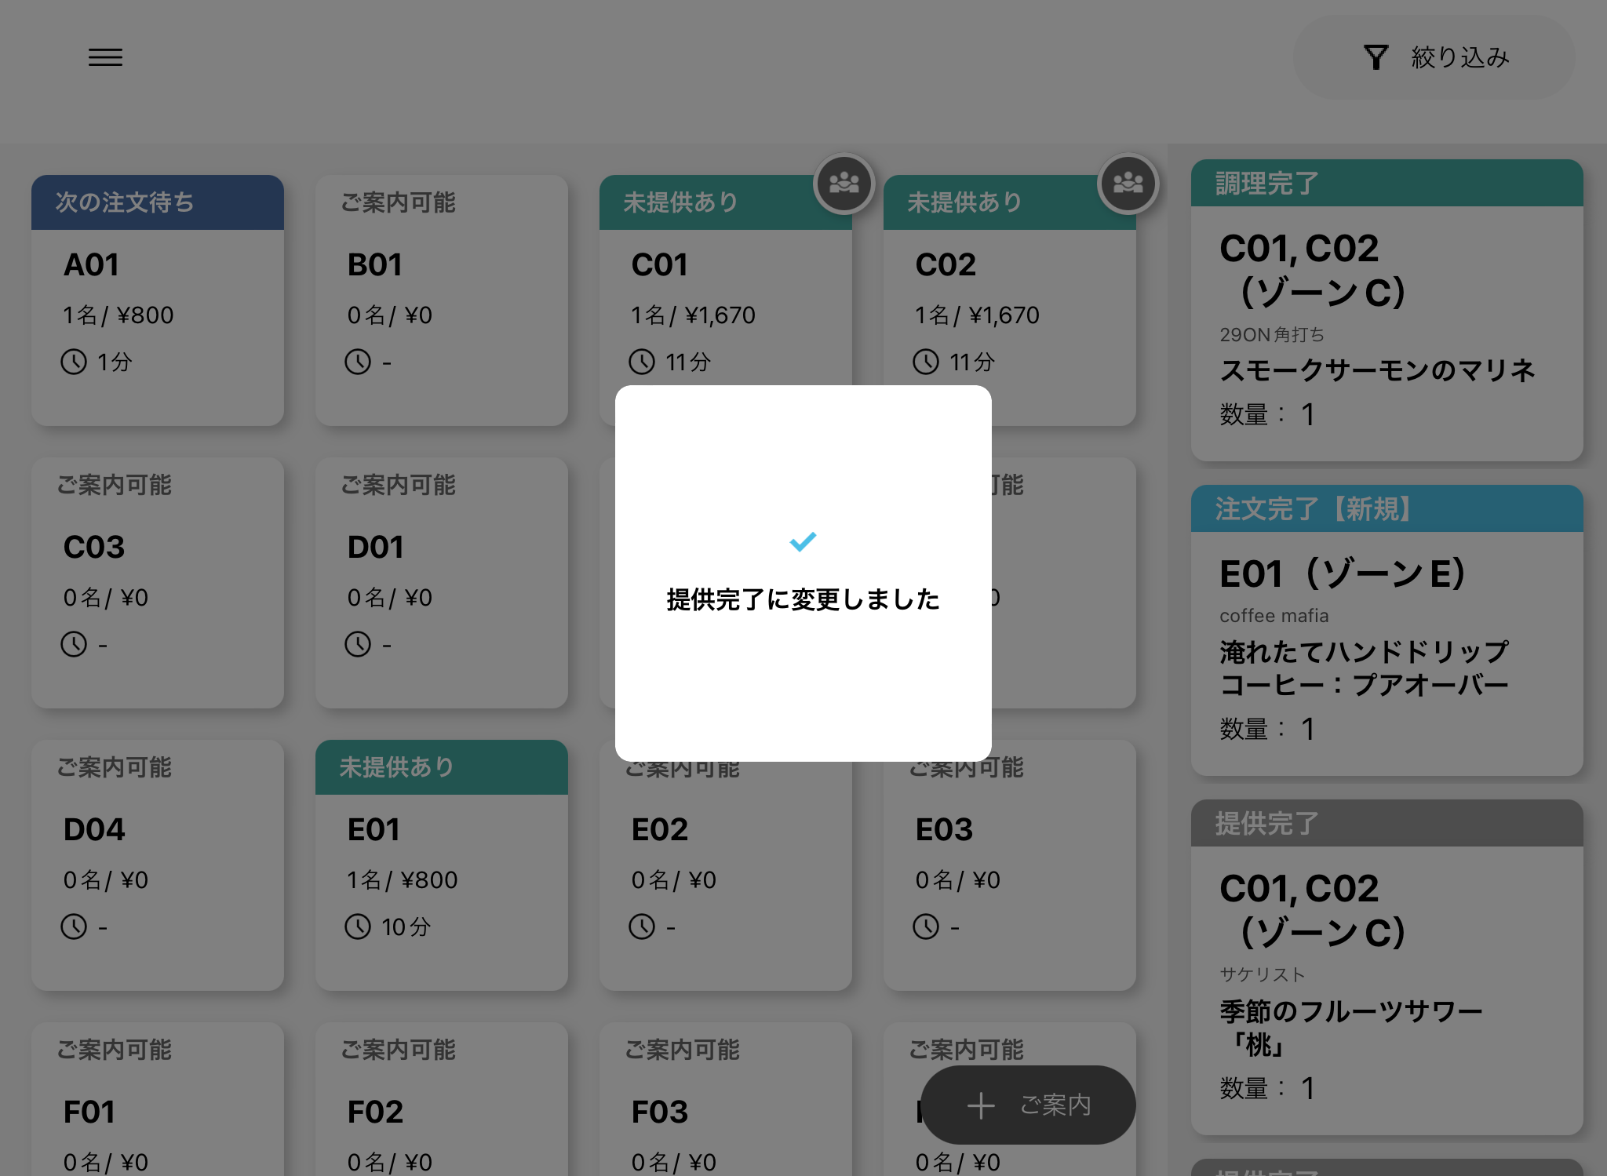This screenshot has height=1176, width=1607.
Task: Select table A01 card
Action: (157, 314)
